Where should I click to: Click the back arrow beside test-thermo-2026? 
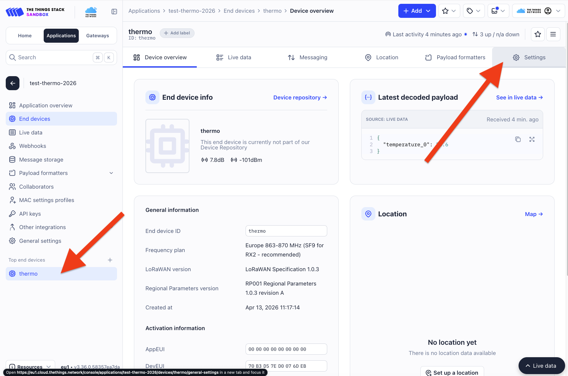[x=13, y=83]
